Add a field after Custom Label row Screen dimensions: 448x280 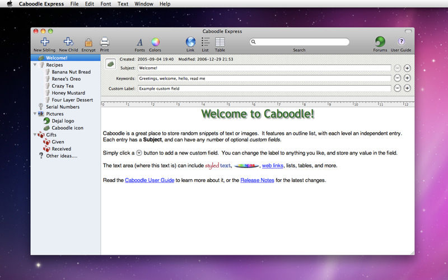tap(407, 88)
